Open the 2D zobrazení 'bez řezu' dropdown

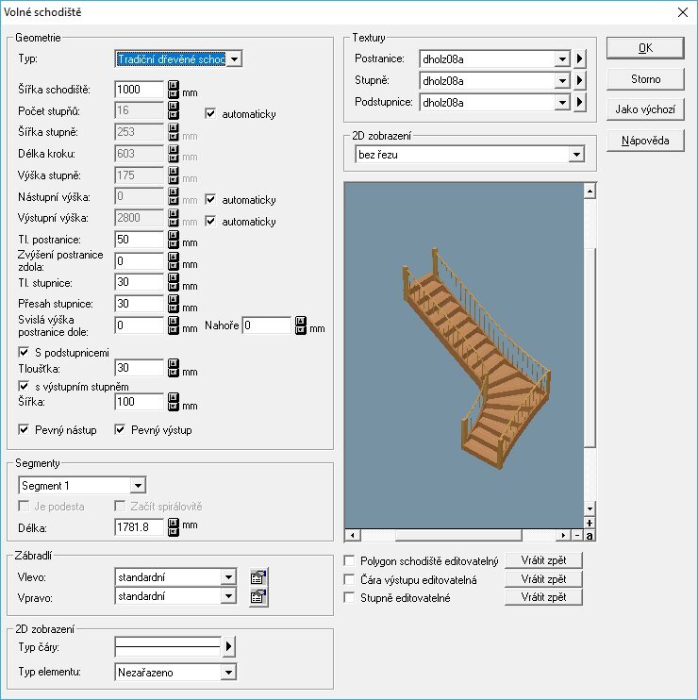[x=576, y=155]
